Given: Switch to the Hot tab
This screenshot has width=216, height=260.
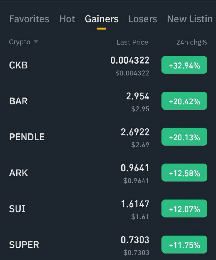Looking at the screenshot, I should tap(67, 19).
